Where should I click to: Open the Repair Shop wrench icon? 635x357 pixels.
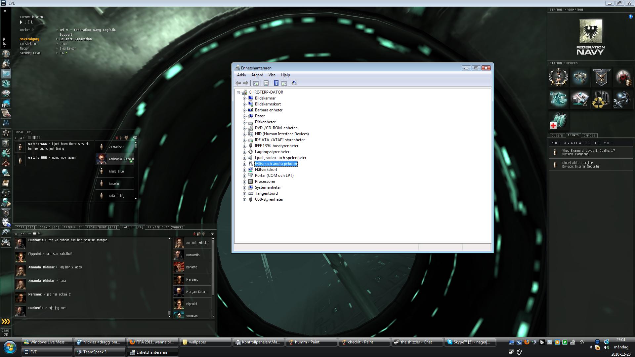pos(622,99)
